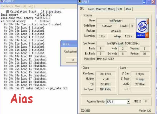The width and height of the screenshot is (157, 114).
Task: Click 'The initial value finished' line
Action: click(x=33, y=24)
